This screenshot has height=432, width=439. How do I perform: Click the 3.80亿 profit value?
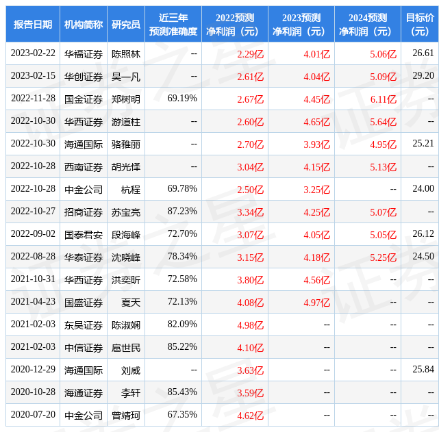click(250, 280)
